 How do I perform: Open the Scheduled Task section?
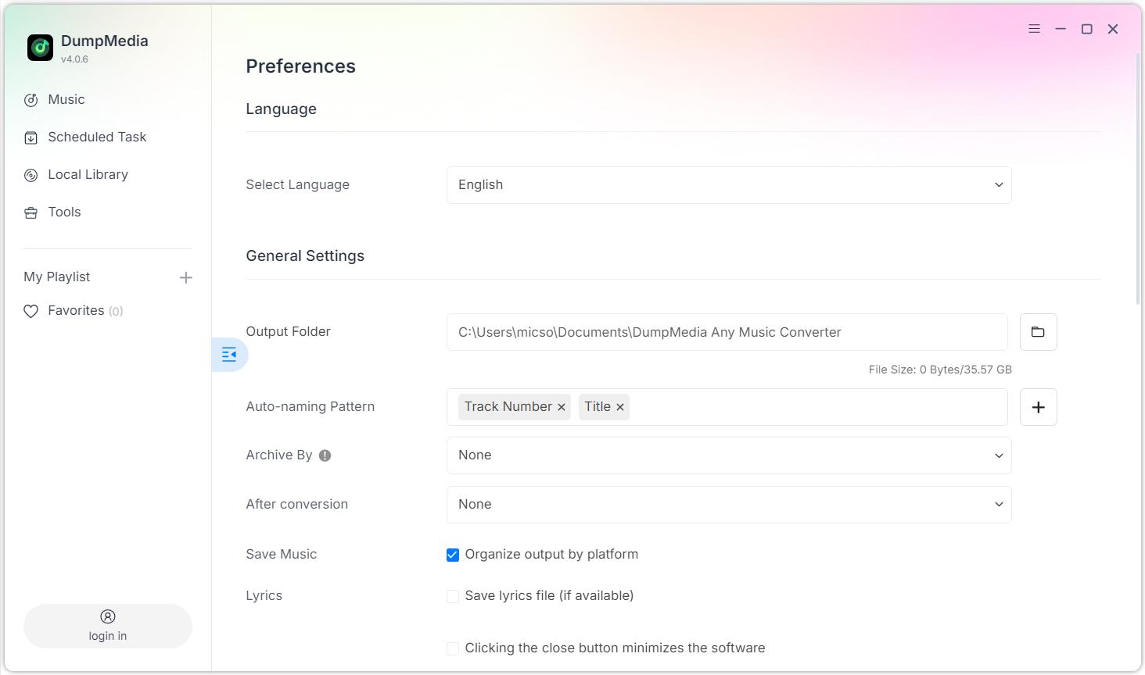[96, 137]
